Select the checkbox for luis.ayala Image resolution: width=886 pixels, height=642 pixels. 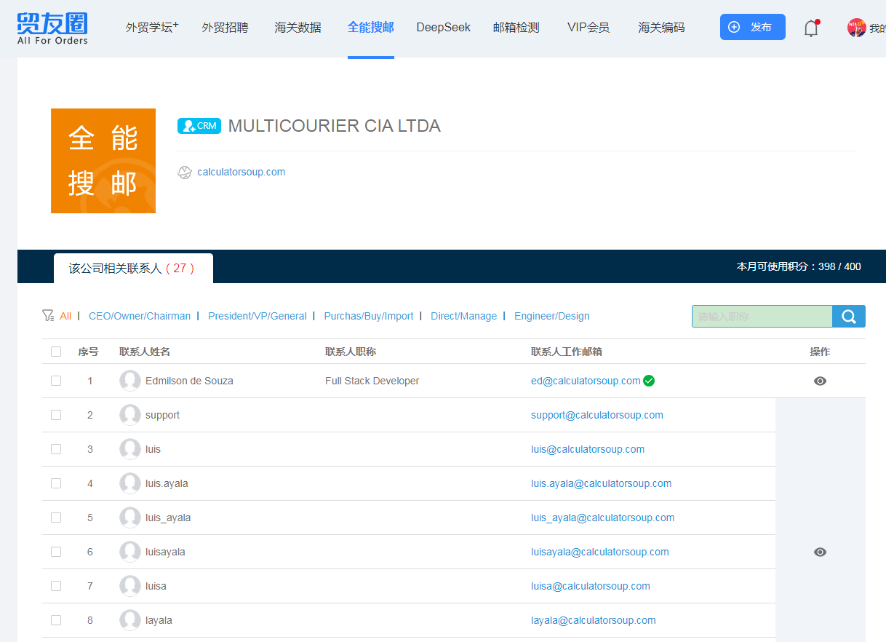56,483
